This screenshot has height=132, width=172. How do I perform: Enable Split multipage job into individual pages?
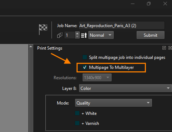85,57
